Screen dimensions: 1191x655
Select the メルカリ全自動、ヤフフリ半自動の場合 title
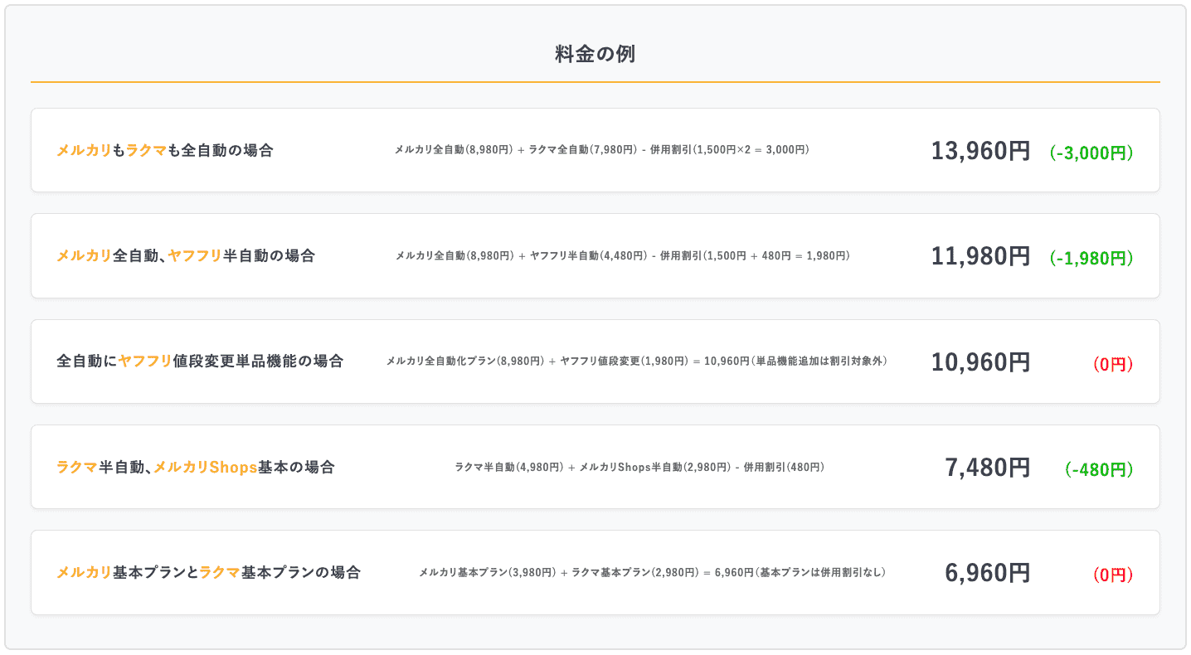186,255
